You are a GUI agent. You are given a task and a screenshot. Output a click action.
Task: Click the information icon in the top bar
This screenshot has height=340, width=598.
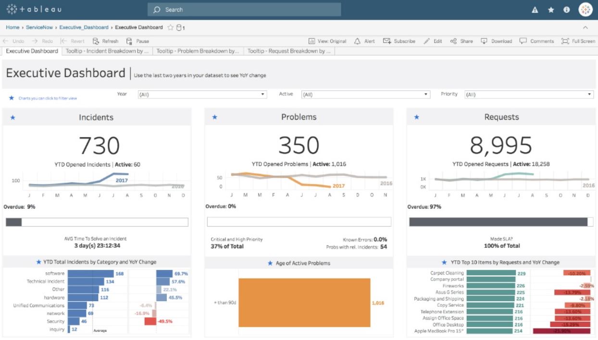(x=566, y=9)
